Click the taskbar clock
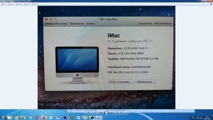The height and width of the screenshot is (120, 213). tap(207, 118)
